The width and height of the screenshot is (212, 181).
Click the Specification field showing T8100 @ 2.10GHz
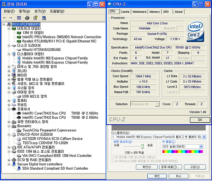(x=167, y=47)
